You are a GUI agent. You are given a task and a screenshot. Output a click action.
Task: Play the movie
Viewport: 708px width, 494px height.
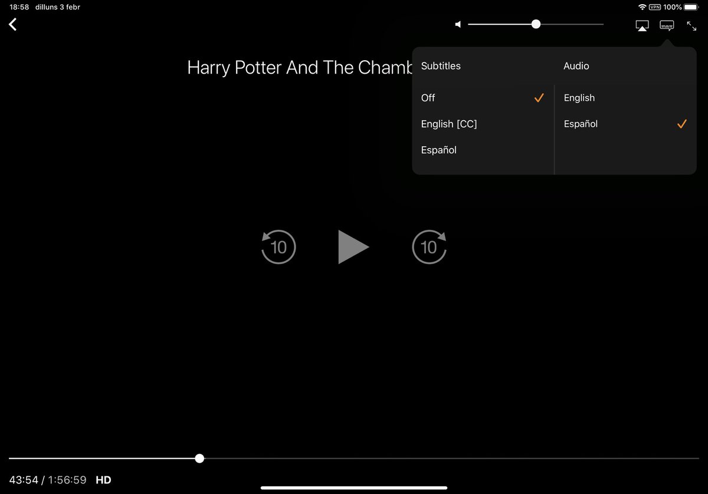pyautogui.click(x=353, y=246)
